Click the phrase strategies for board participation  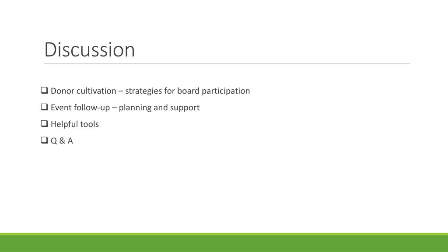pyautogui.click(x=187, y=91)
